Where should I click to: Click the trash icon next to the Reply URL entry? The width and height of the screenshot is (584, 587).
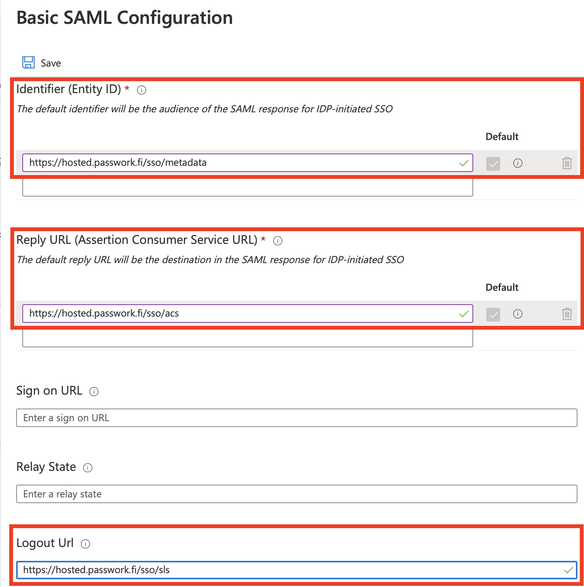(567, 314)
